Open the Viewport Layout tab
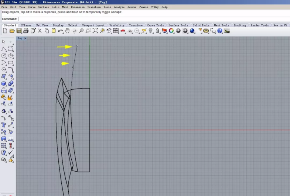 (93, 25)
